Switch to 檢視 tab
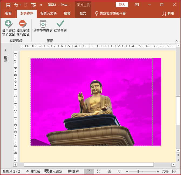Screen dimensions: 181x175 point(67,14)
